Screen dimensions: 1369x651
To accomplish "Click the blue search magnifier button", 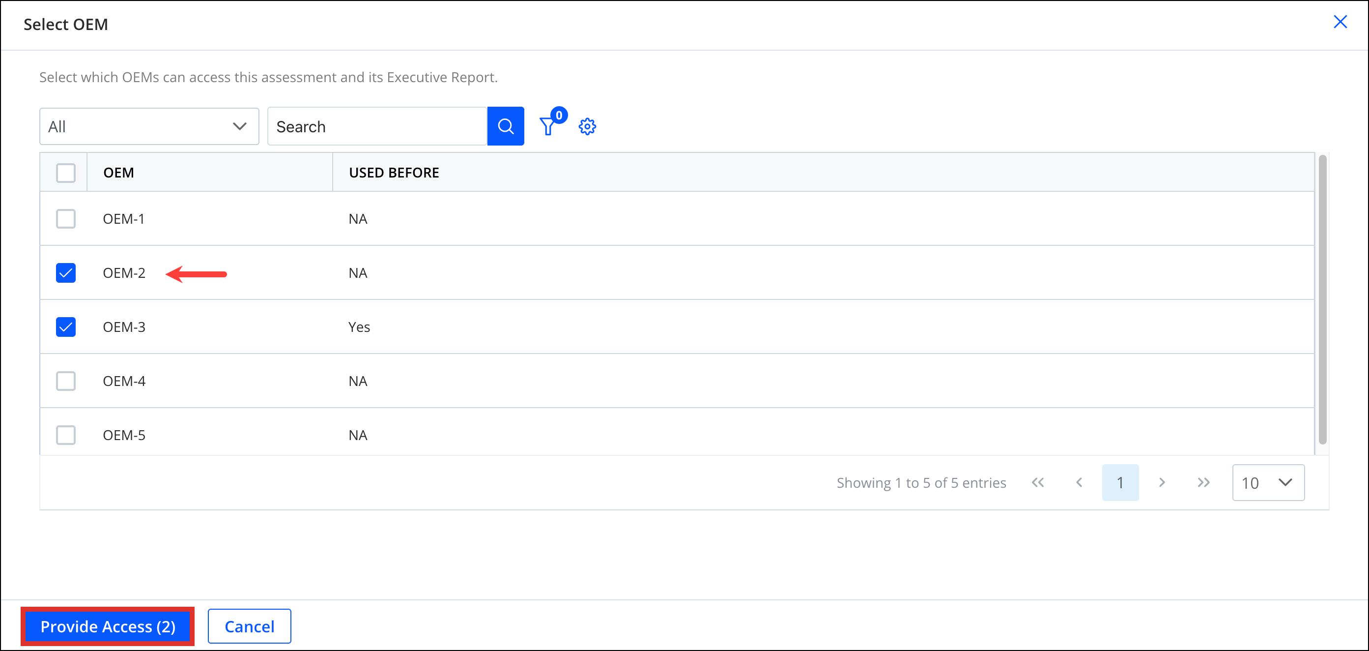I will pos(506,126).
